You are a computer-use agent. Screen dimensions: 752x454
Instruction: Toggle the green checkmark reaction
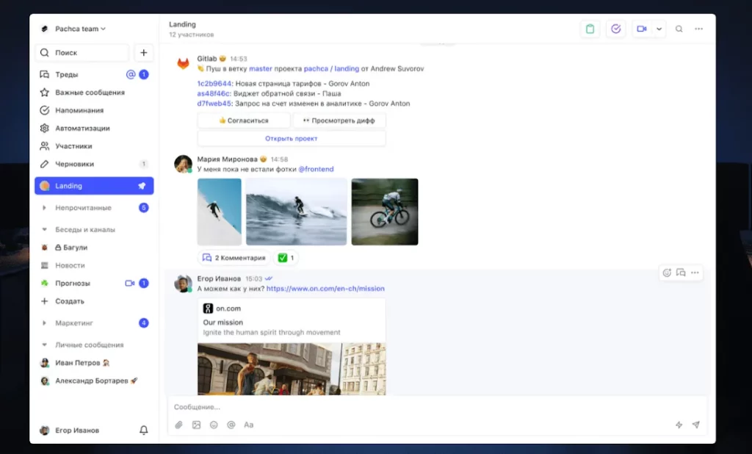coord(285,258)
